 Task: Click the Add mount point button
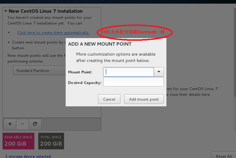[x=144, y=99]
